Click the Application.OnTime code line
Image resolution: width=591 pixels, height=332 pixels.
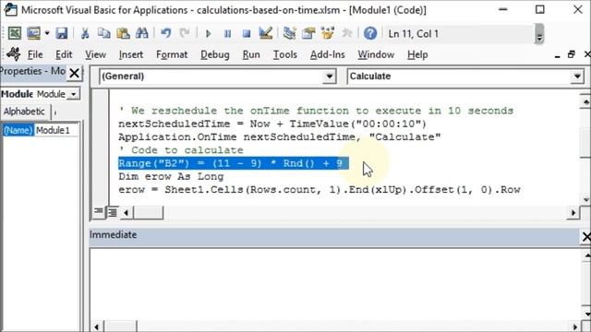pyautogui.click(x=279, y=137)
